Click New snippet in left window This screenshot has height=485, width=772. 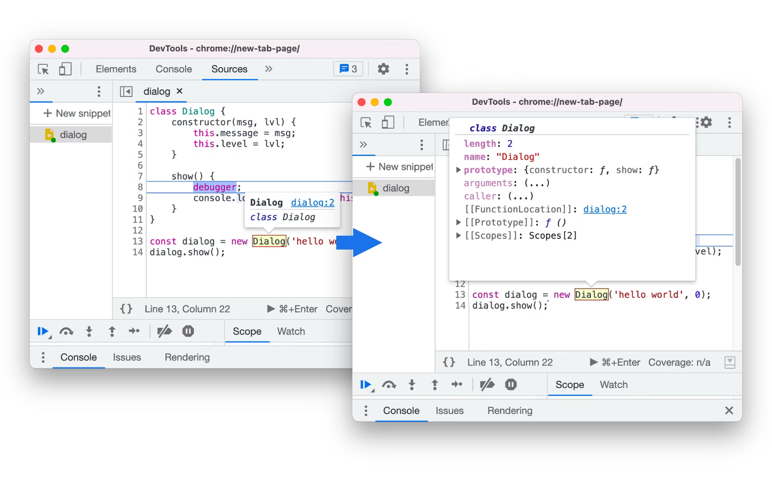pyautogui.click(x=77, y=113)
